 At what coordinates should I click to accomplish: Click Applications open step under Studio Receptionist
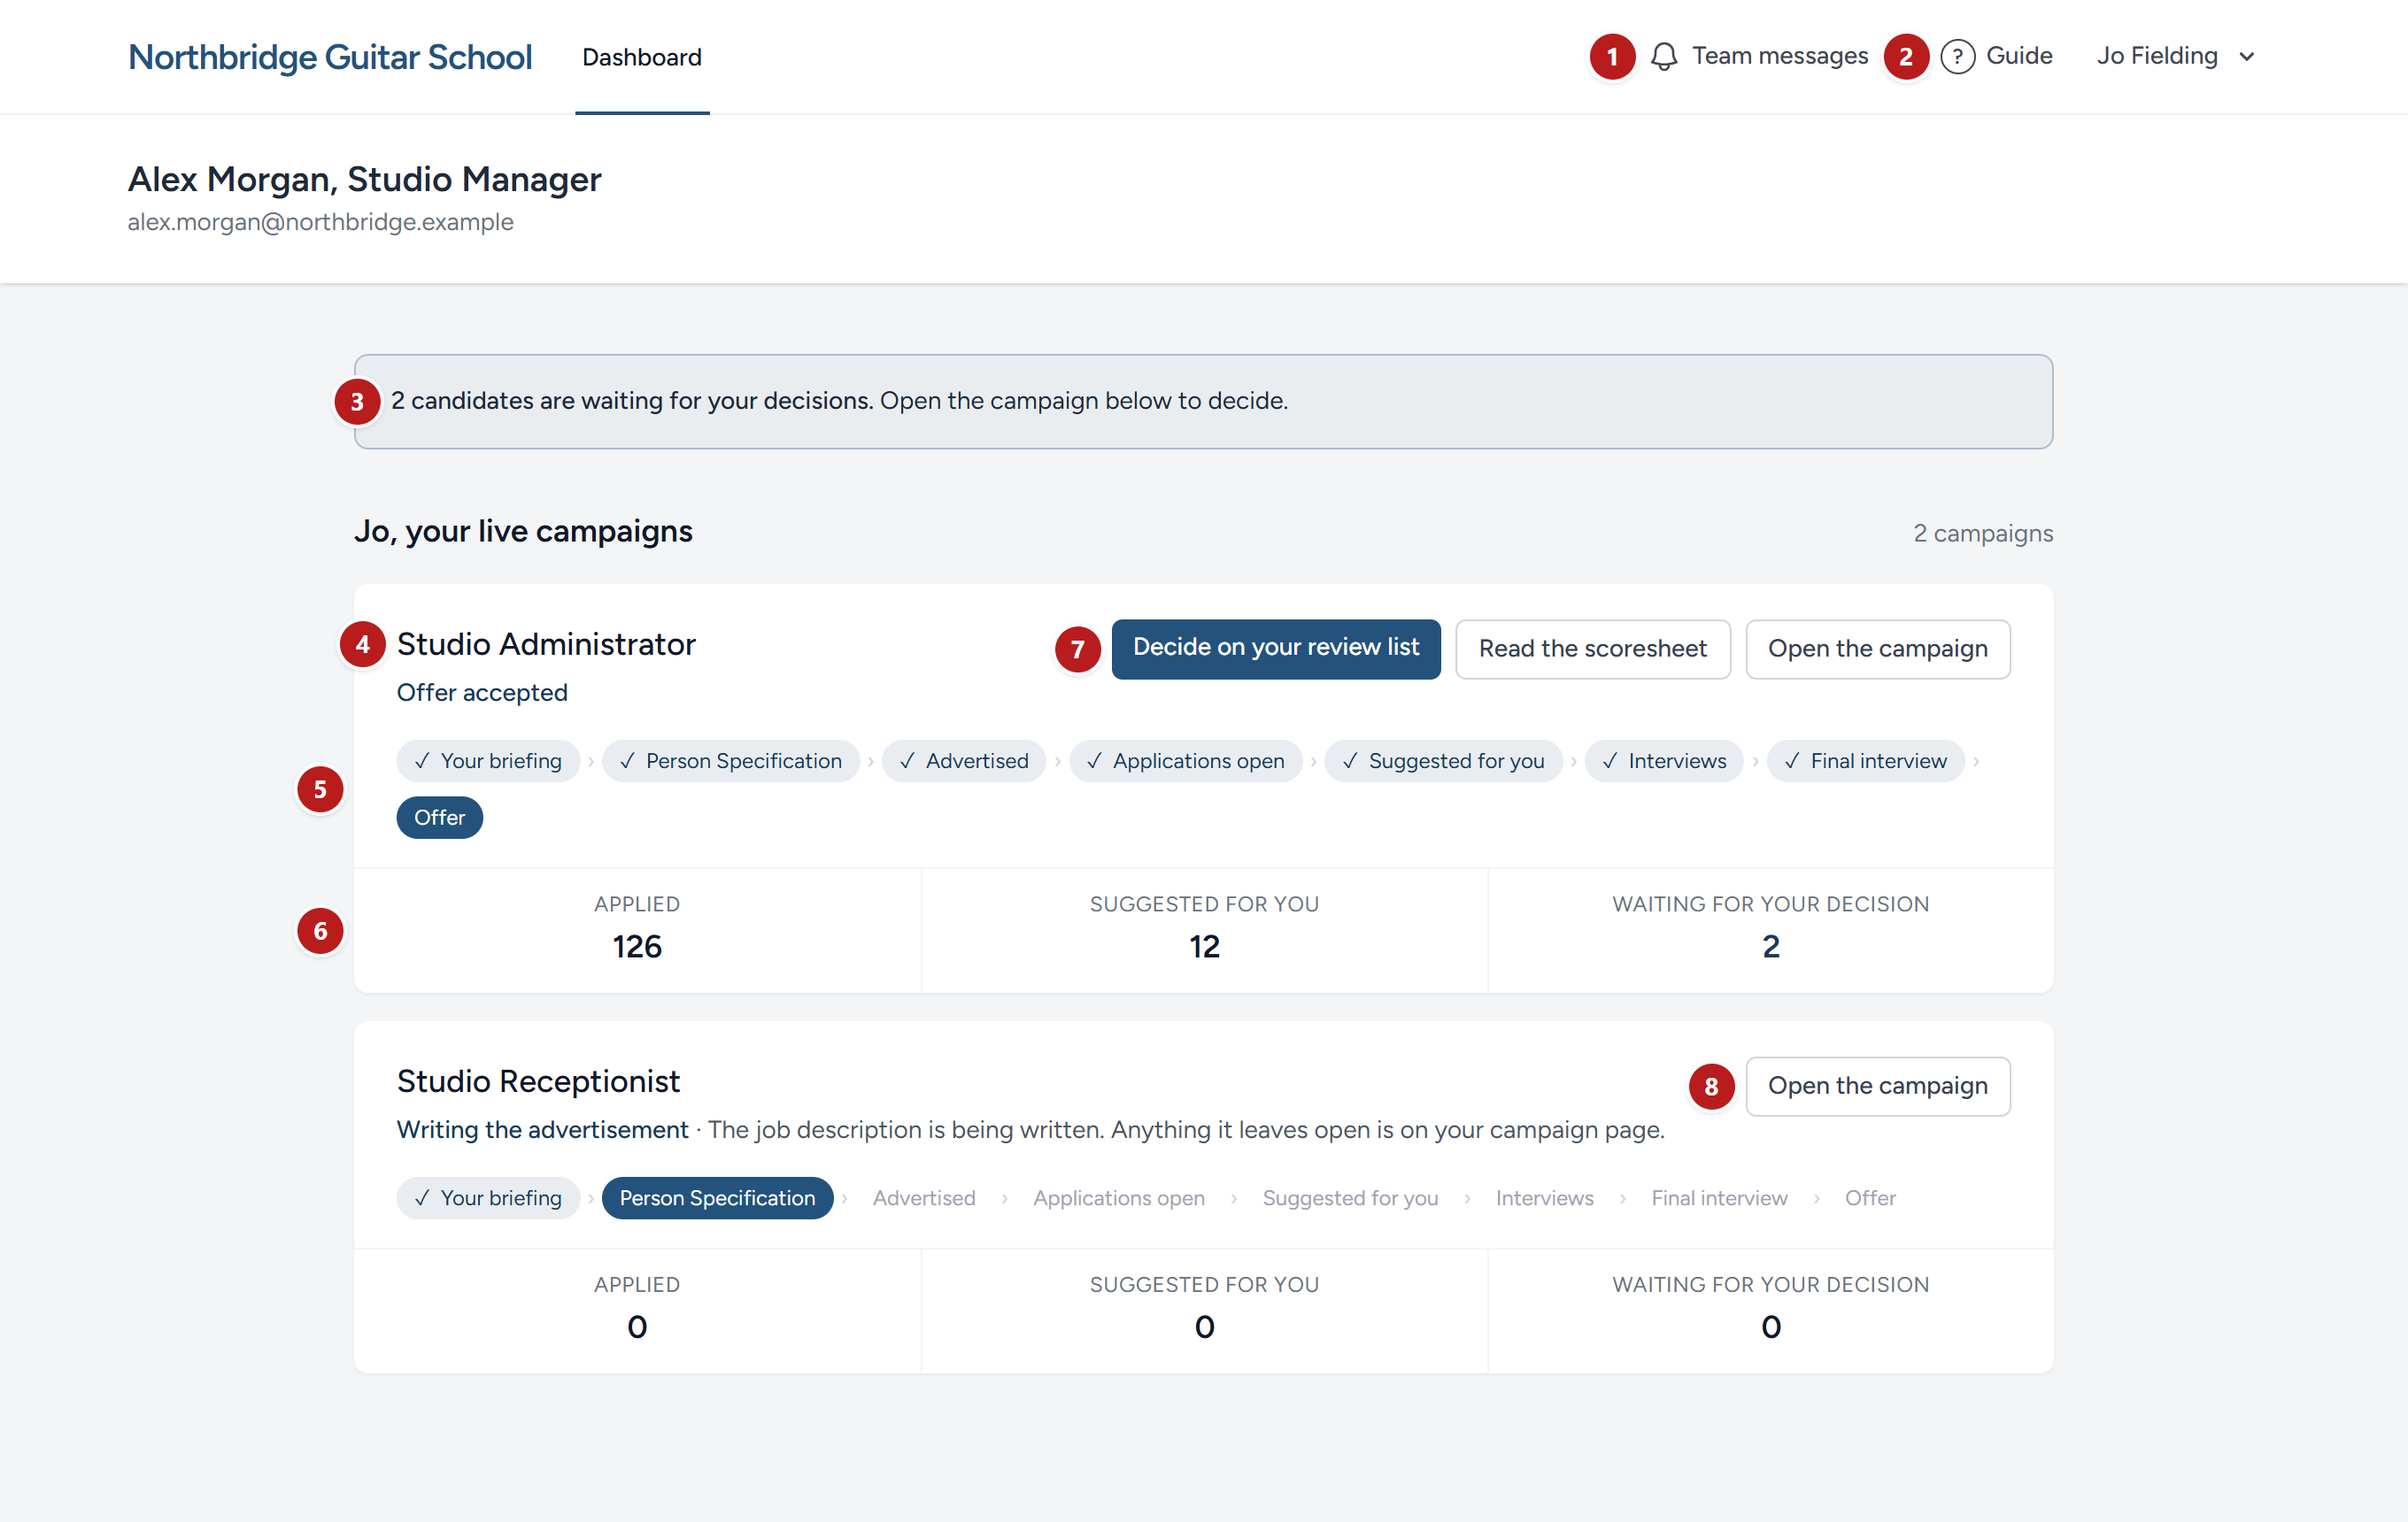click(1119, 1198)
